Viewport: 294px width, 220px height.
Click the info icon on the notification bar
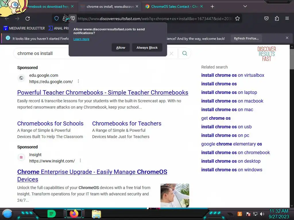tap(8, 38)
